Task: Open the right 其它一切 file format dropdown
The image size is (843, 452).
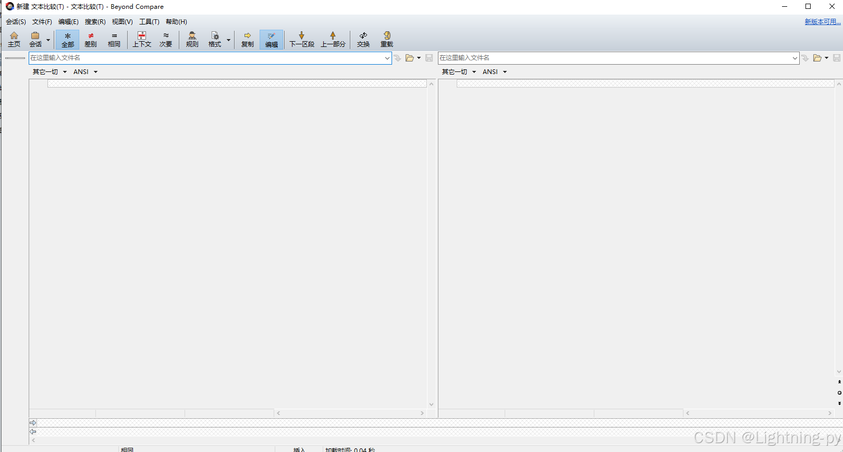Action: (459, 72)
